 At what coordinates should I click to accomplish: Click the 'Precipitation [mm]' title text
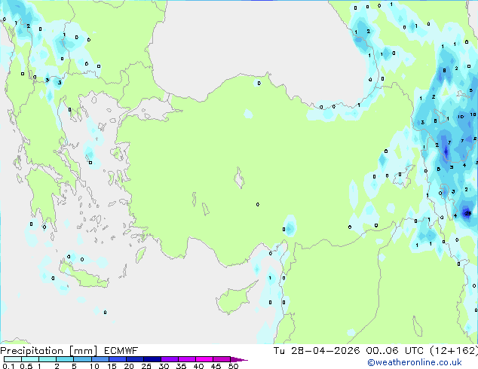49,351
